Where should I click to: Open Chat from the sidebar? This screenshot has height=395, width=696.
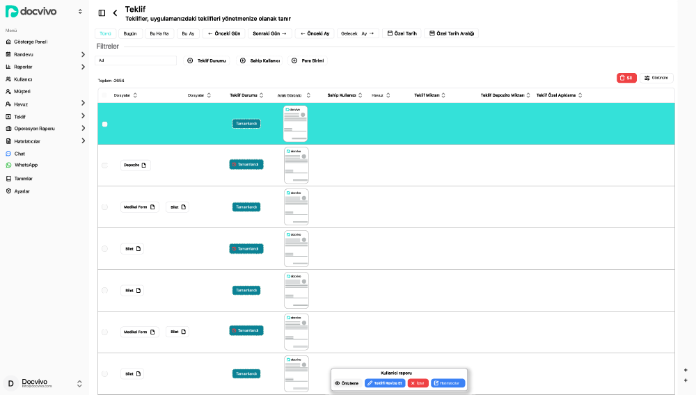(19, 153)
